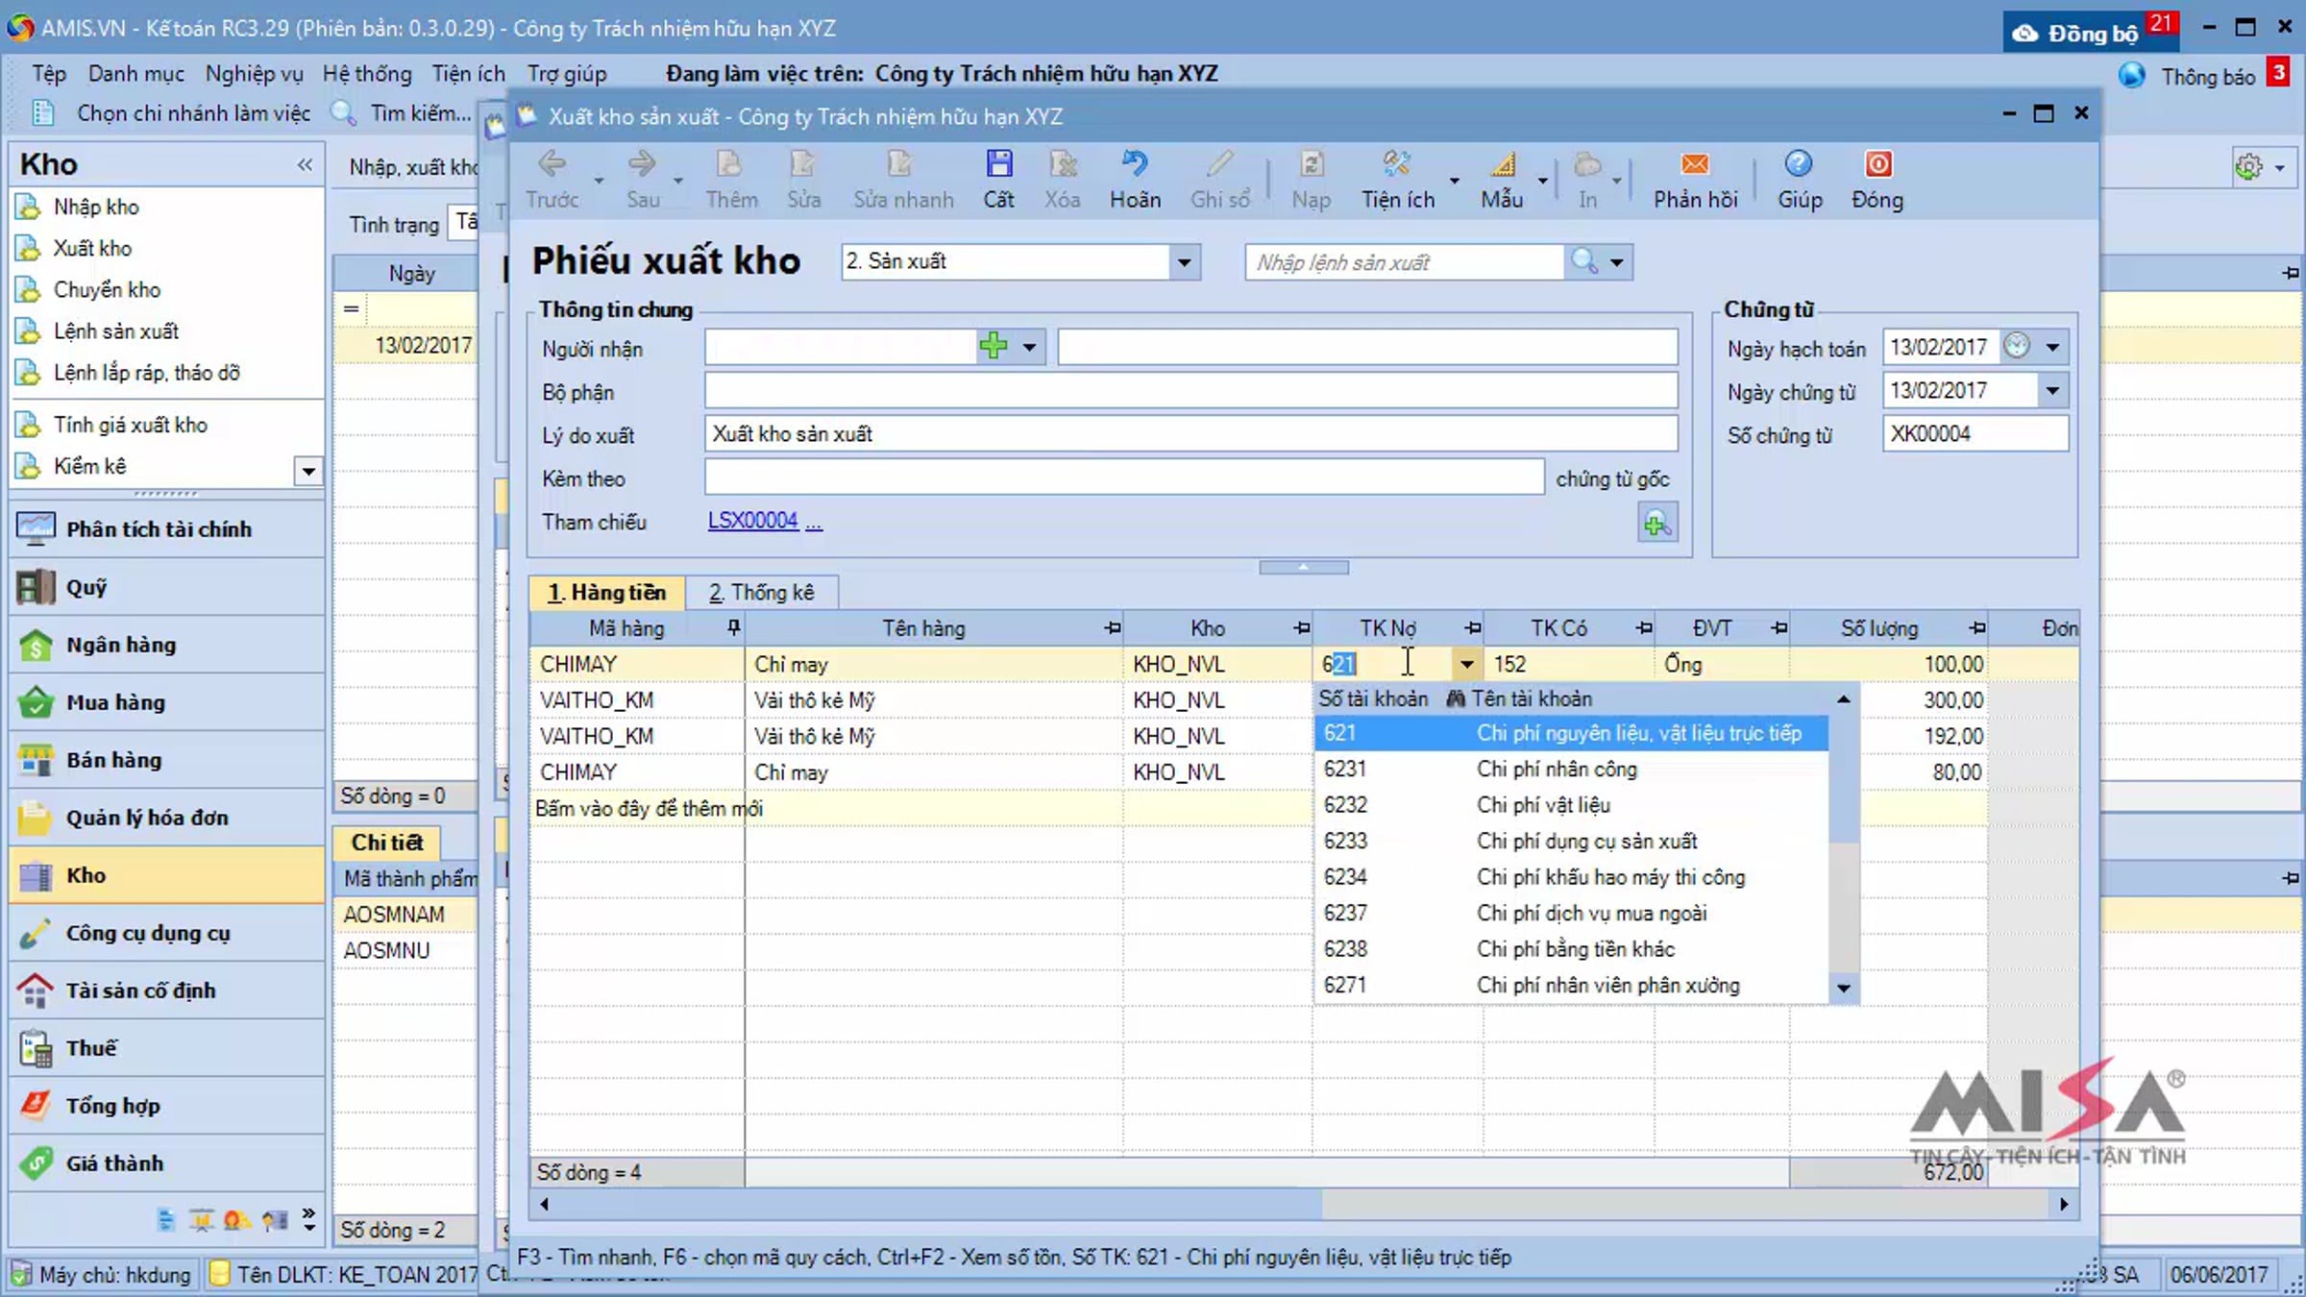The width and height of the screenshot is (2306, 1297).
Task: Click the Lý do xuất input field
Action: (x=1190, y=434)
